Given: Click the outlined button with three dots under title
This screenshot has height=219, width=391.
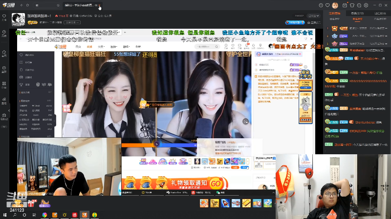Looking at the screenshot, I should (x=72, y=22).
